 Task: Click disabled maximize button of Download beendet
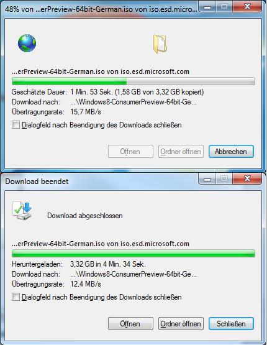pyautogui.click(x=224, y=179)
